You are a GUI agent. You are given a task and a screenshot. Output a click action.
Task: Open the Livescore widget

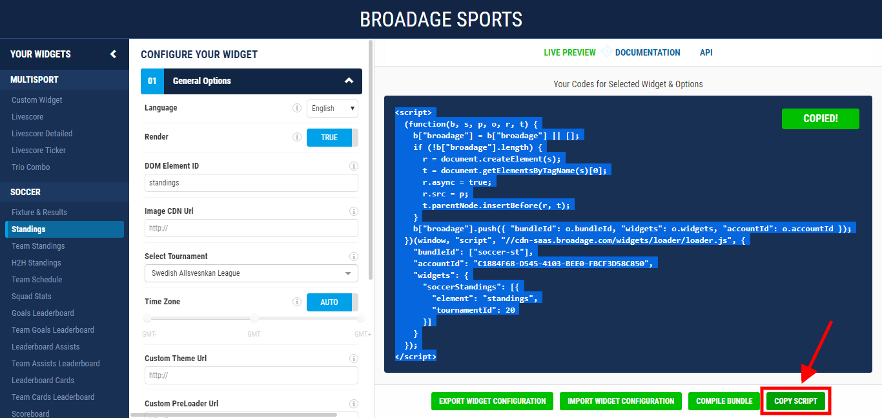coord(27,117)
